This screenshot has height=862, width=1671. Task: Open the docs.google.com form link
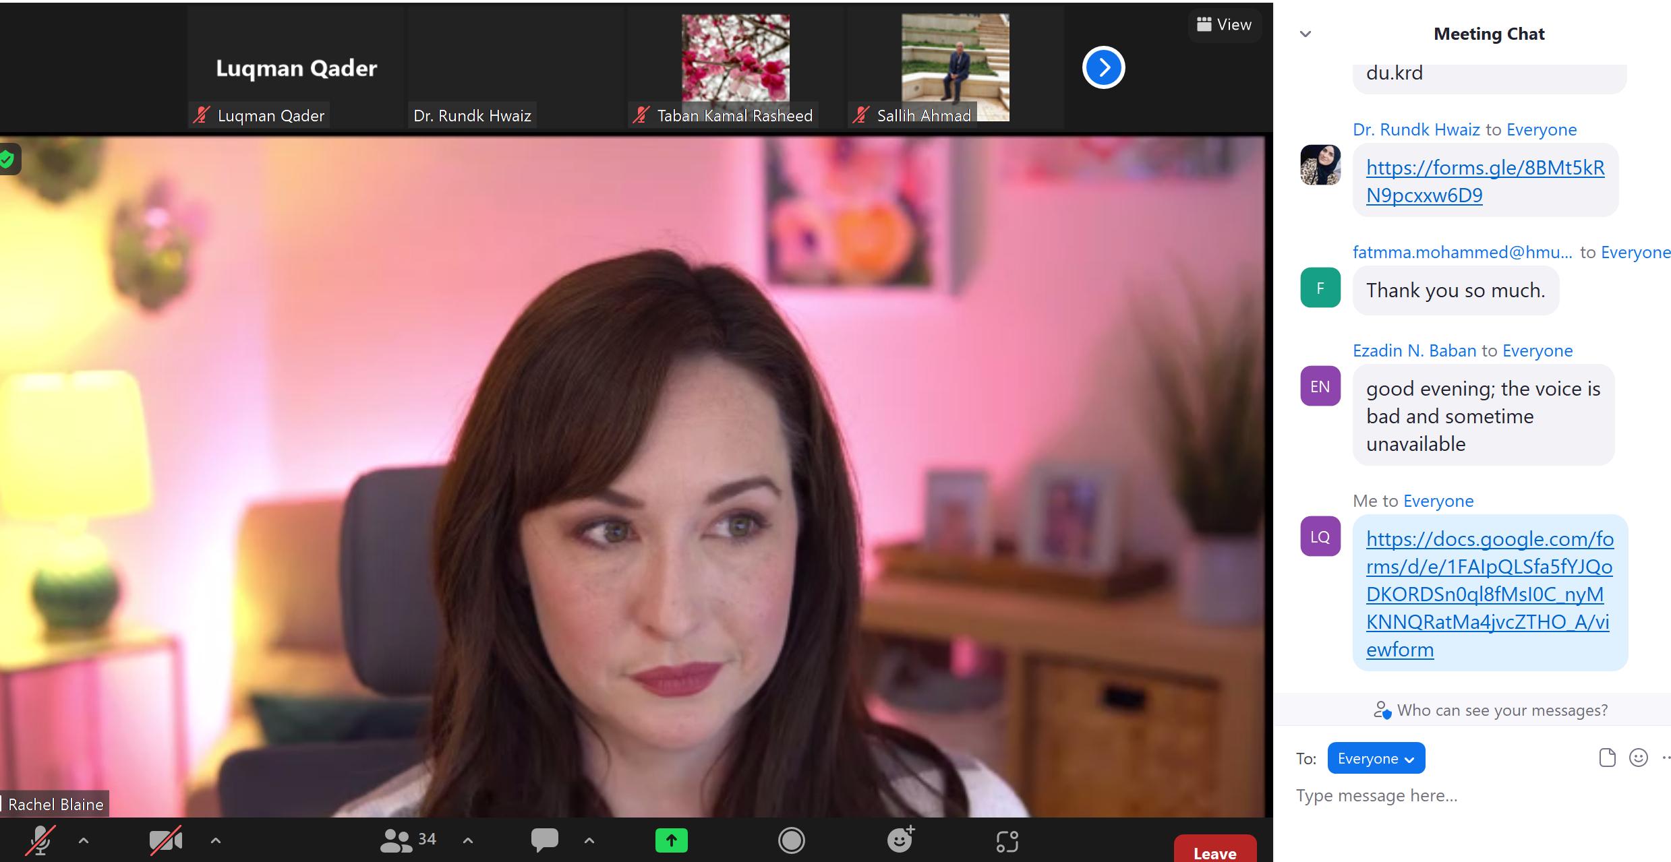coord(1490,594)
